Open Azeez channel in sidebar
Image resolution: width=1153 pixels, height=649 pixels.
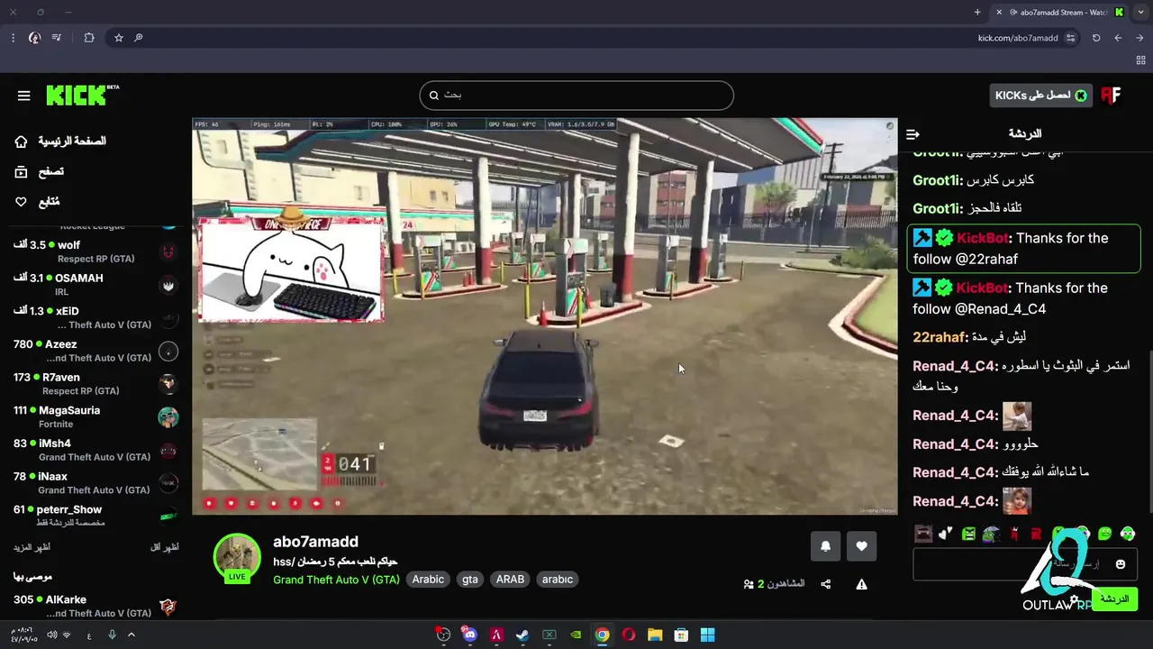(x=95, y=351)
